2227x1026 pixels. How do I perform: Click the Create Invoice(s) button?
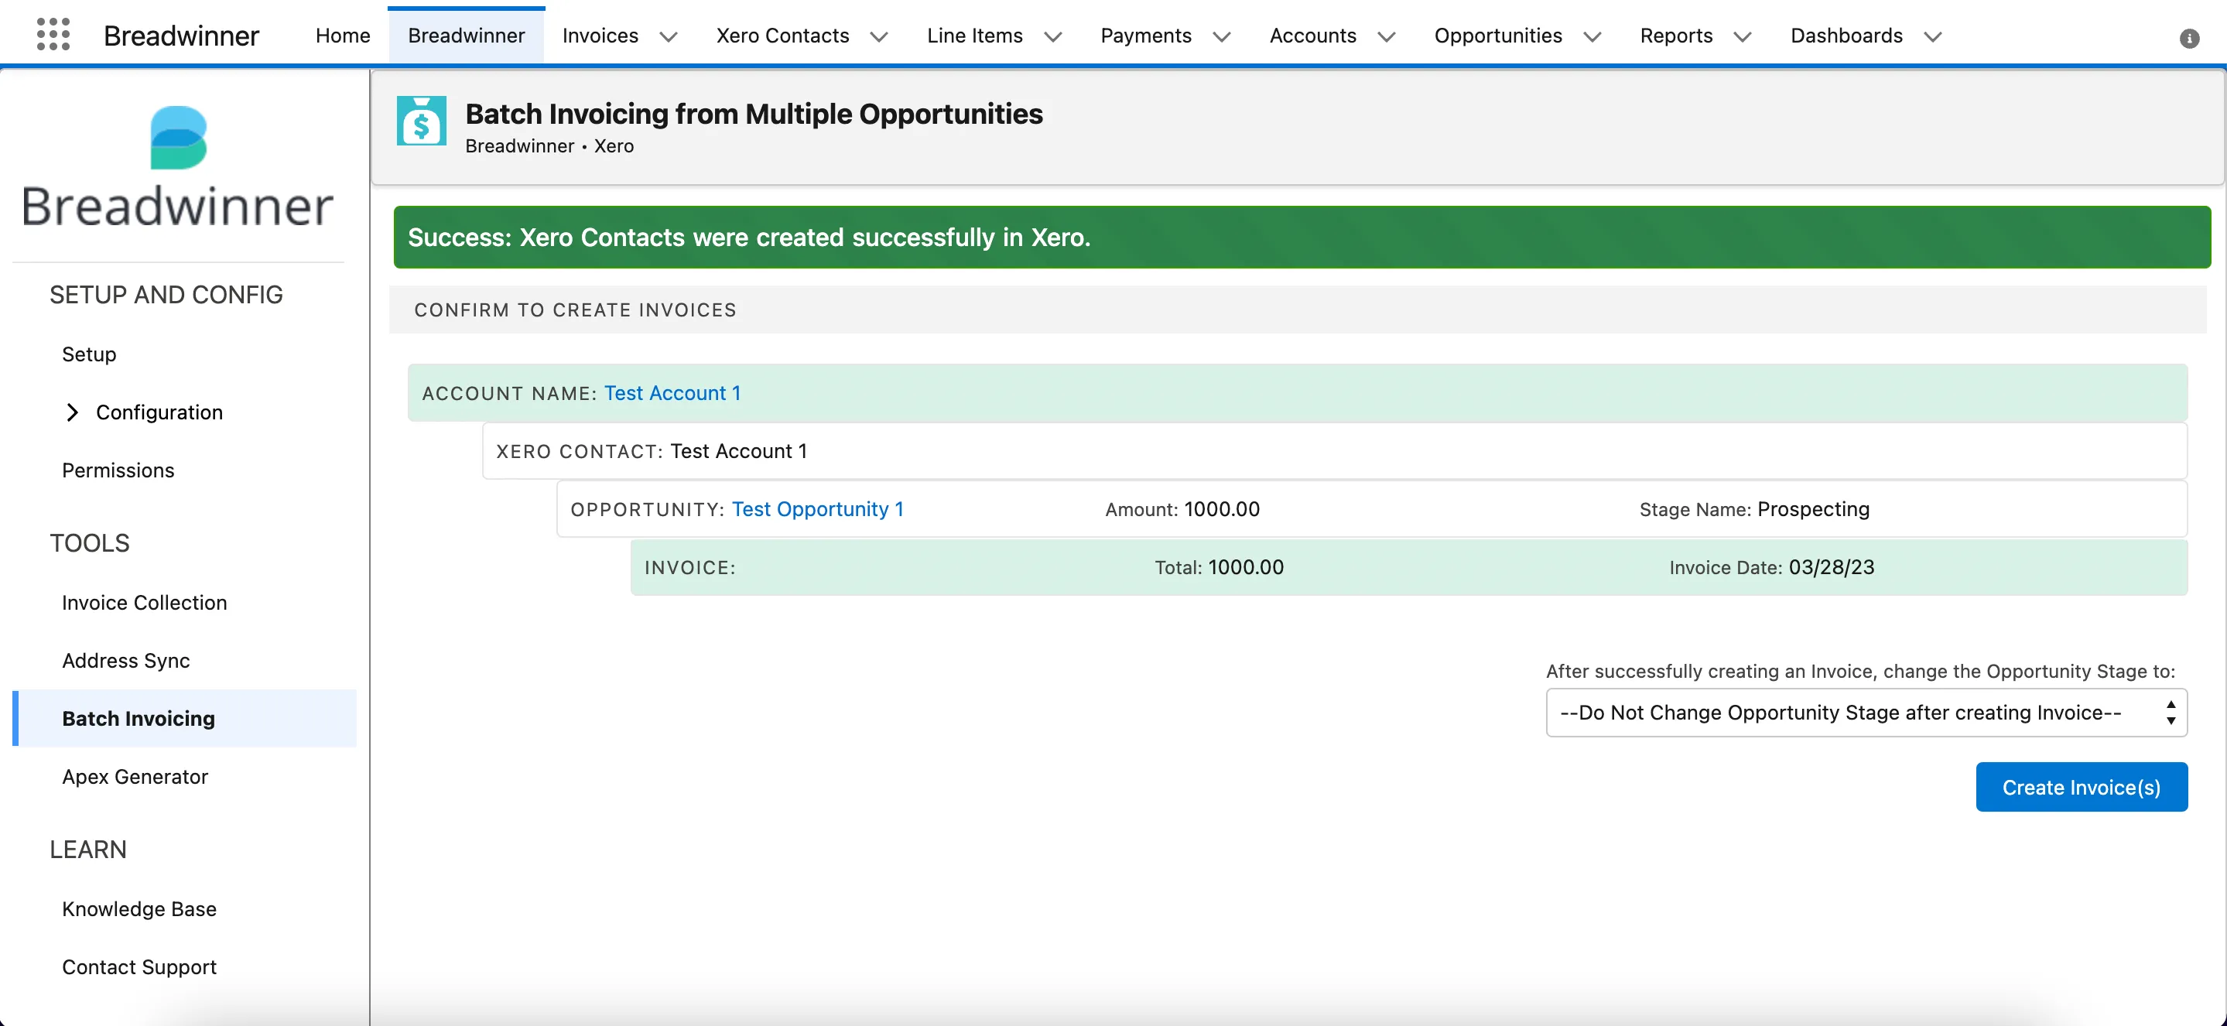click(x=2082, y=787)
